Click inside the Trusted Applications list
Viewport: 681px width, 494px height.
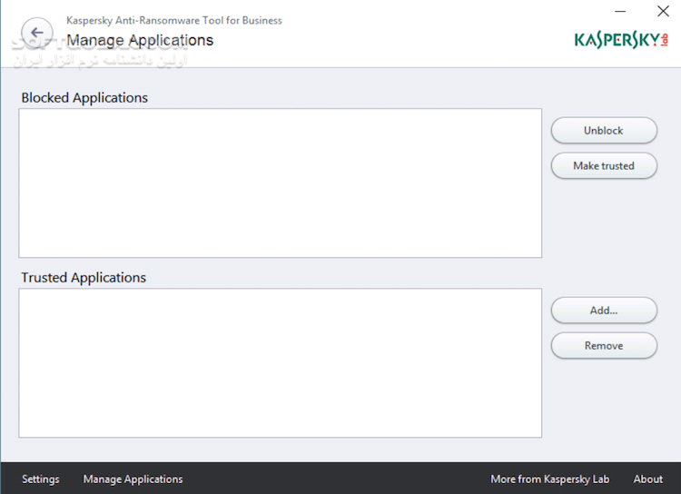point(281,363)
